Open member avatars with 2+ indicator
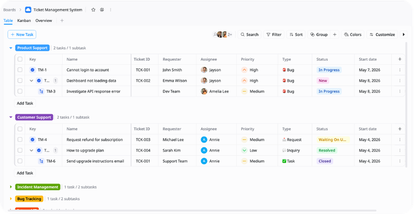Image resolution: width=414 pixels, height=214 pixels. tap(223, 34)
